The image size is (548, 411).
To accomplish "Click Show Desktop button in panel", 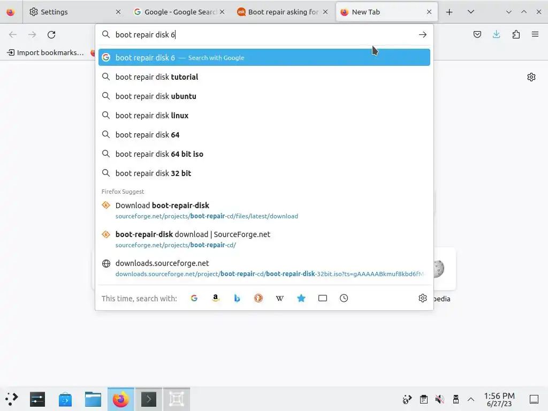I will (x=534, y=399).
